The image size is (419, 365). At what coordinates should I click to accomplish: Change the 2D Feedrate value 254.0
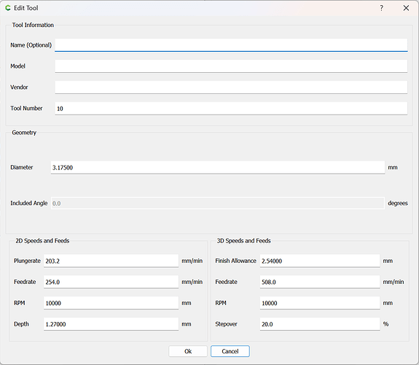(x=111, y=282)
